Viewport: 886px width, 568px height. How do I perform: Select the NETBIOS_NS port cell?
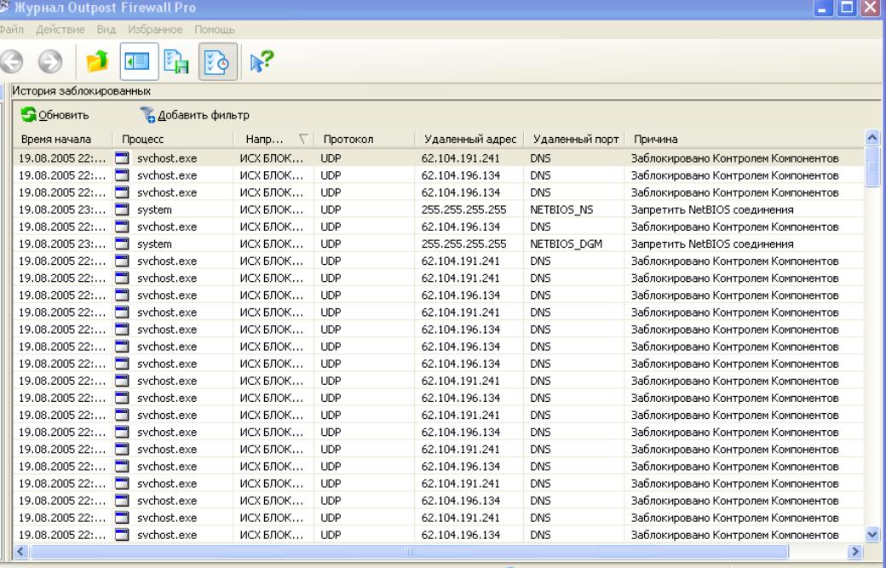pyautogui.click(x=561, y=210)
